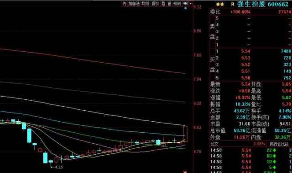
Task: Click the R margin trading badge
Action: (232, 4)
